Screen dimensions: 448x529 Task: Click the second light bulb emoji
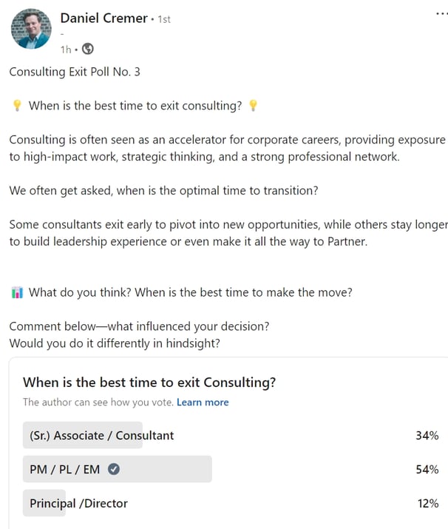point(253,106)
